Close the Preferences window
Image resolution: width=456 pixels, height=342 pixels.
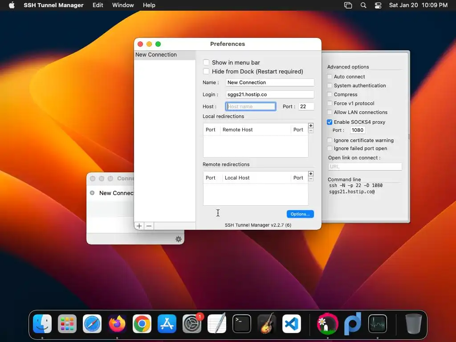pyautogui.click(x=140, y=44)
